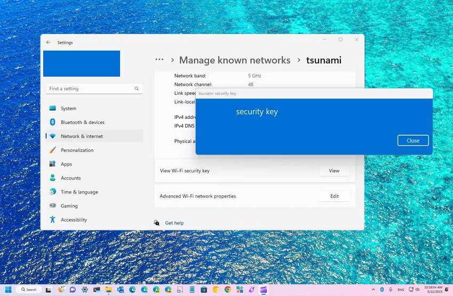
Task: Select Network & internet in sidebar
Action: point(82,136)
